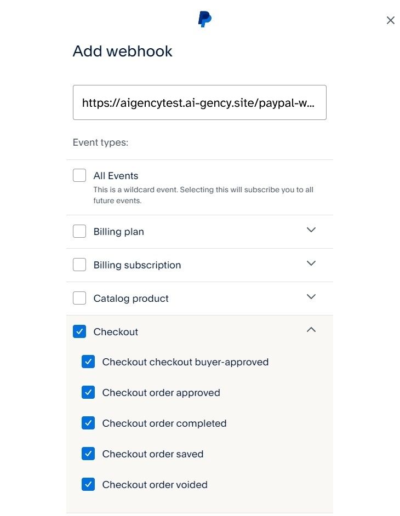Click the Billing subscription label
The image size is (400, 516).
pos(137,265)
